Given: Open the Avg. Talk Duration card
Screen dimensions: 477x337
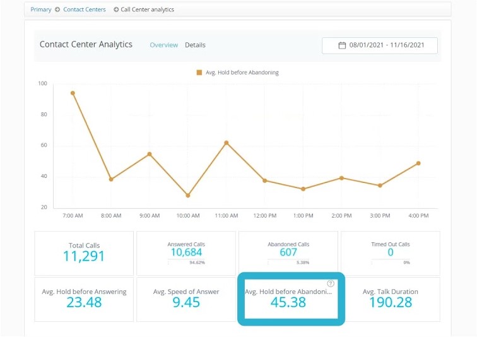Looking at the screenshot, I should [390, 298].
